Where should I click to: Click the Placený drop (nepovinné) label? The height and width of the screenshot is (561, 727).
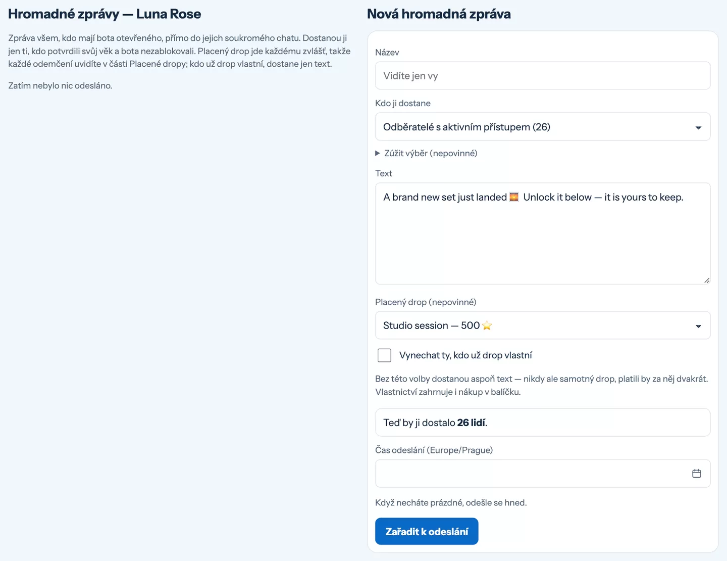[426, 302]
